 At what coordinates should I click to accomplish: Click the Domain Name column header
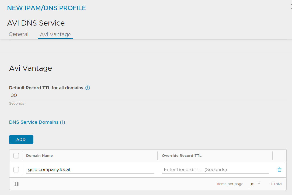(x=40, y=155)
